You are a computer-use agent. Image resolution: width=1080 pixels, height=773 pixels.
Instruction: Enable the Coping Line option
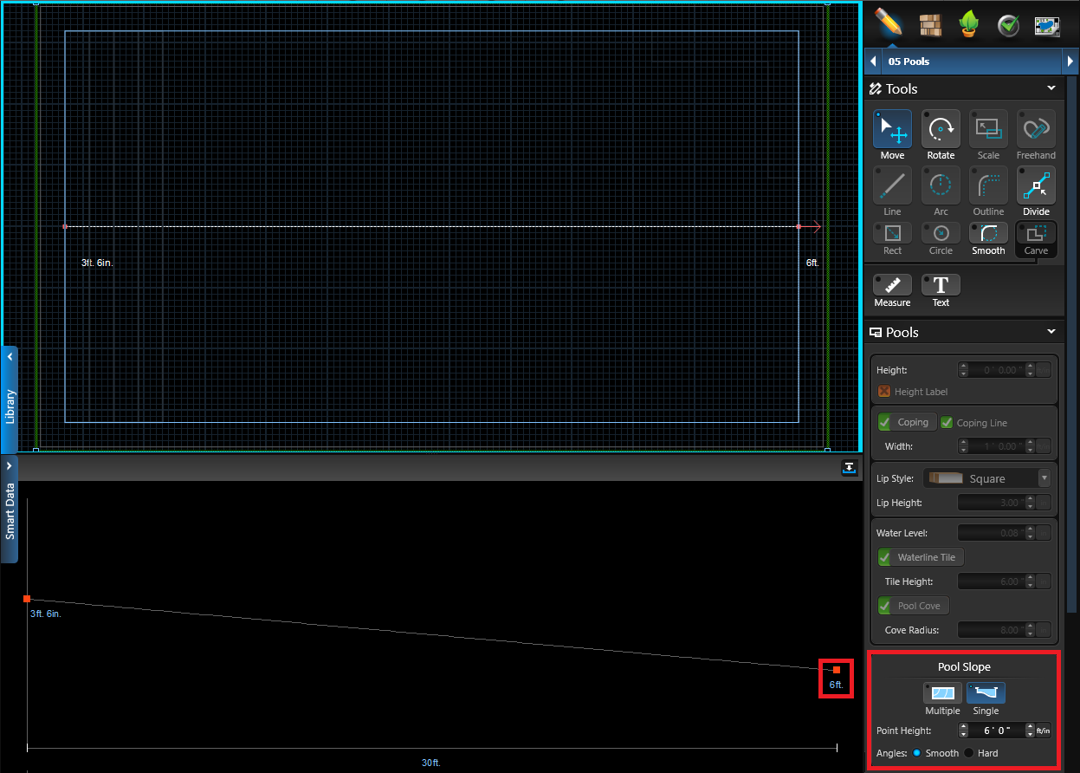(949, 422)
